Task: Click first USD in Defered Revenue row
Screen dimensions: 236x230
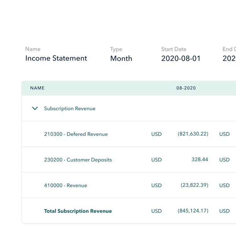Action: tap(156, 134)
